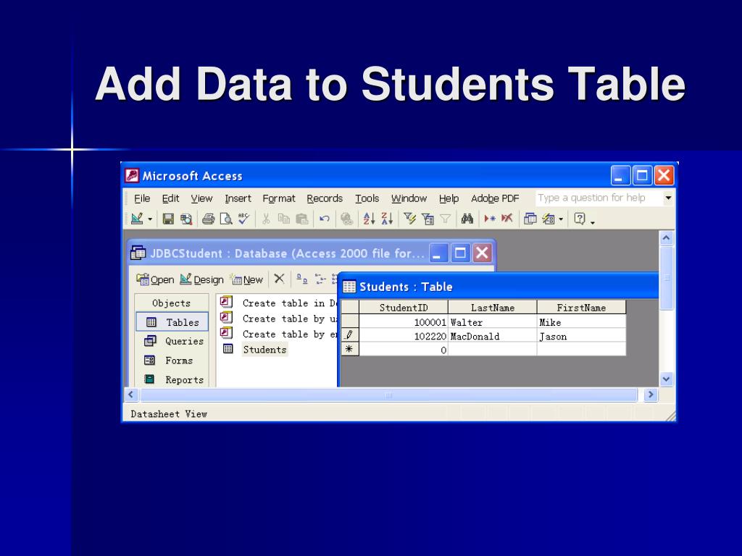Click the Database Window icon
742x556 pixels.
(530, 219)
